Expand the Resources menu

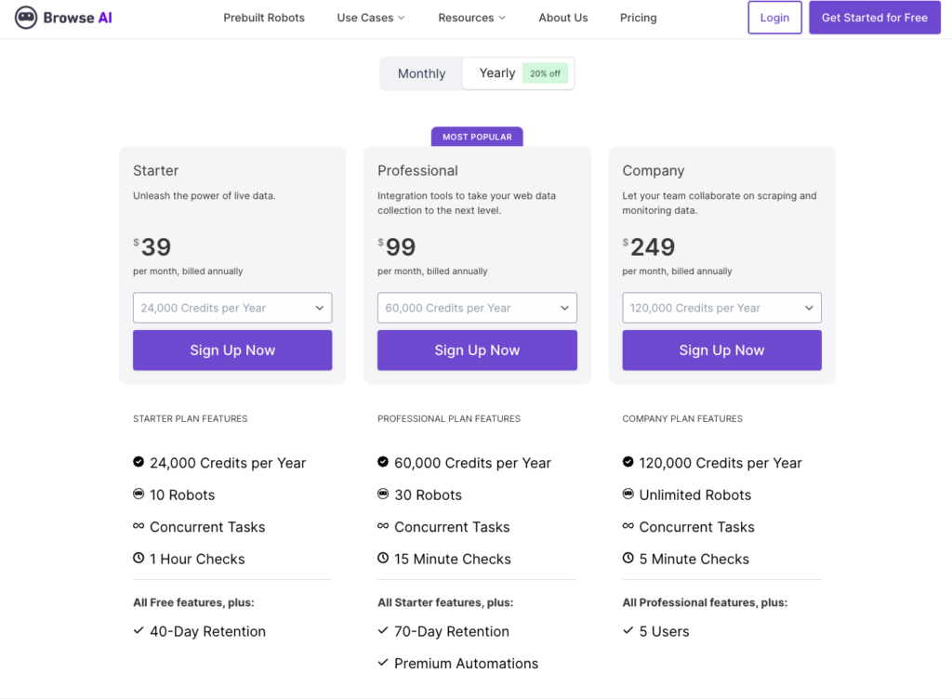[471, 18]
